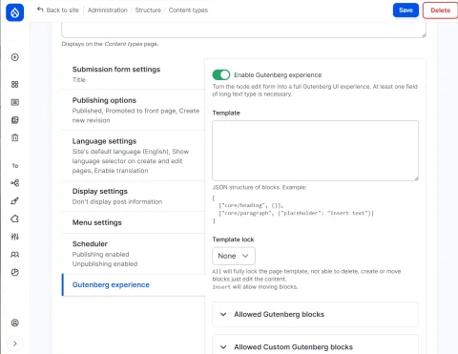This screenshot has height=354, width=458.
Task: Click the Drupal logo home icon
Action: 14,12
